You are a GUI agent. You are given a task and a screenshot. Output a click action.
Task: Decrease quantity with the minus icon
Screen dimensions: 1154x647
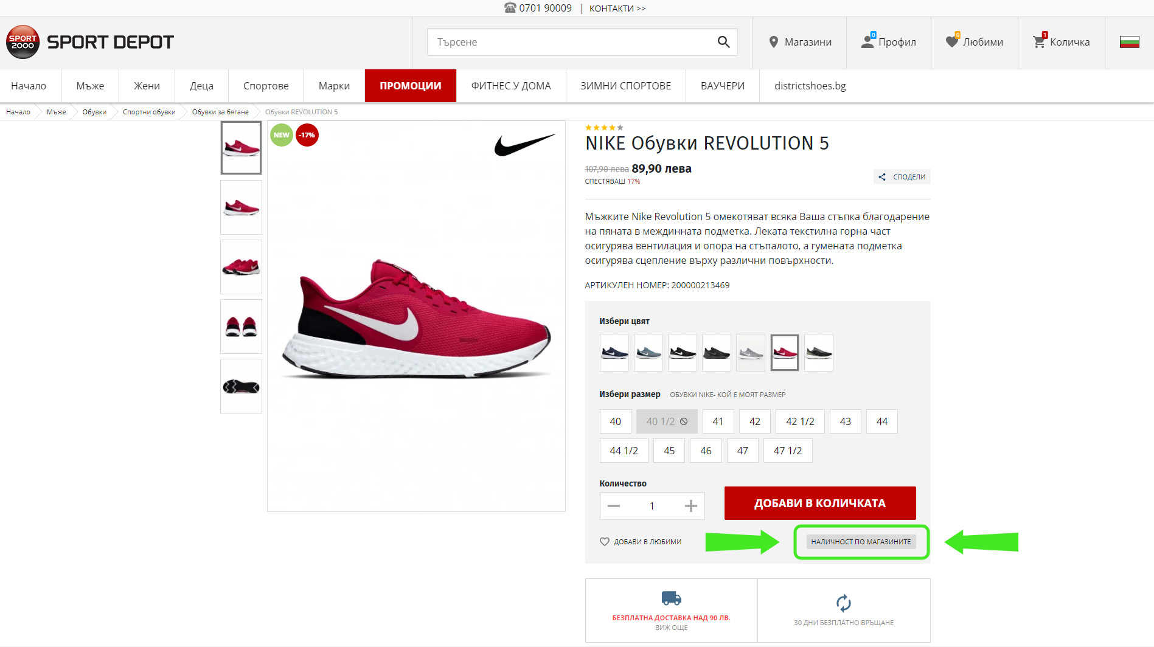coord(614,506)
